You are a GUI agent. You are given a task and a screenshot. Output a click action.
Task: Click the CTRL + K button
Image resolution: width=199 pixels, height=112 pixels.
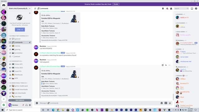coord(20,30)
